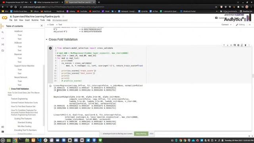Image resolution: width=254 pixels, height=143 pixels.
Task: Collapse the header with the chevron
Action: [x=250, y=25]
